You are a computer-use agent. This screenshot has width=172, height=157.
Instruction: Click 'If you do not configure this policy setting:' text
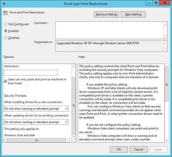(114, 125)
